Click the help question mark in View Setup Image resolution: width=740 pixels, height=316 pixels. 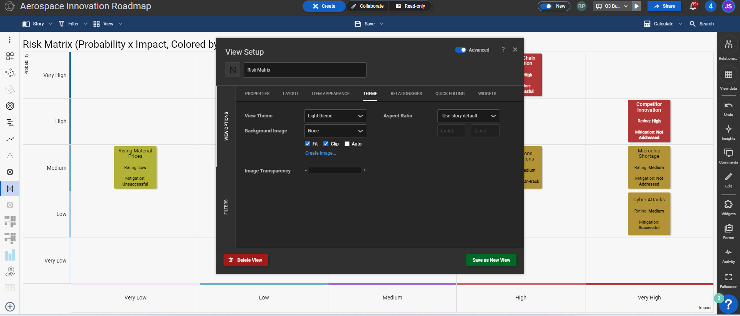pyautogui.click(x=503, y=50)
